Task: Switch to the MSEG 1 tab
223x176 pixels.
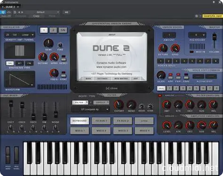Action: click(80, 130)
